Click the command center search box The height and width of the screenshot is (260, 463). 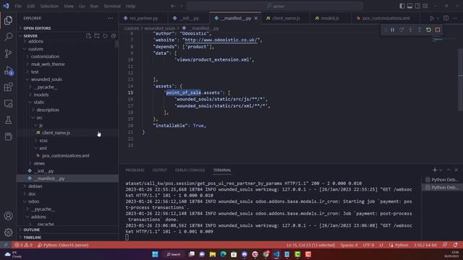(275, 6)
